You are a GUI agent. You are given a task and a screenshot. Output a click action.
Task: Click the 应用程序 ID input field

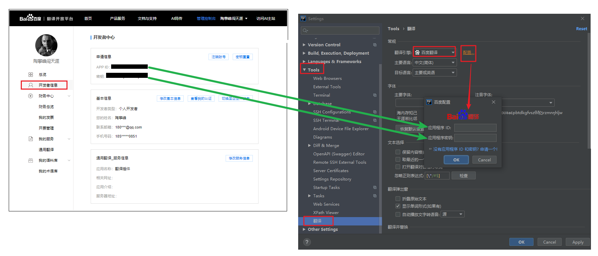(x=475, y=127)
